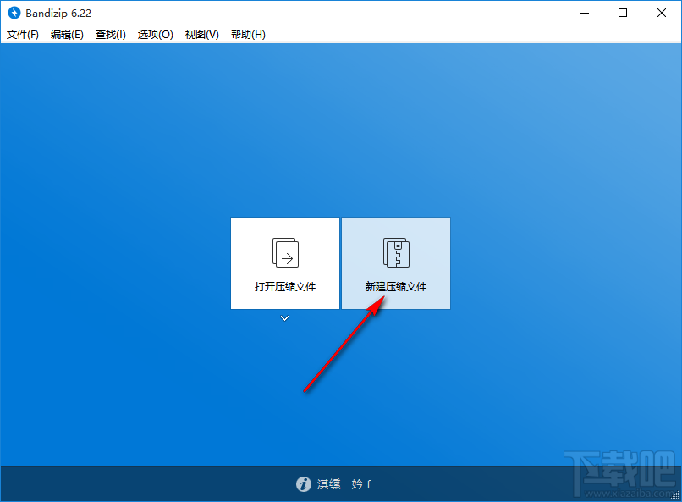The image size is (682, 502).
Task: Click the 新建压缩文件 tile
Action: [x=396, y=263]
